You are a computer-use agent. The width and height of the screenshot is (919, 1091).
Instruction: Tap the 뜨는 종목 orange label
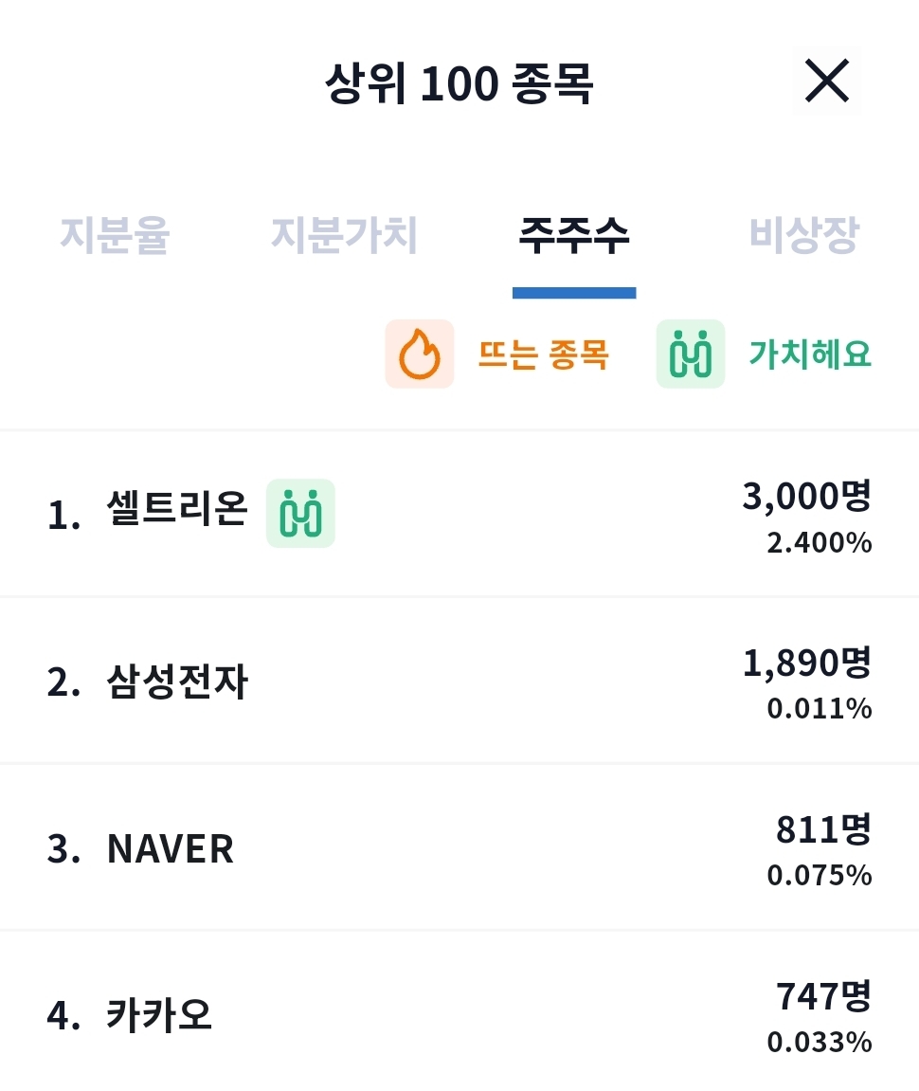pos(543,355)
